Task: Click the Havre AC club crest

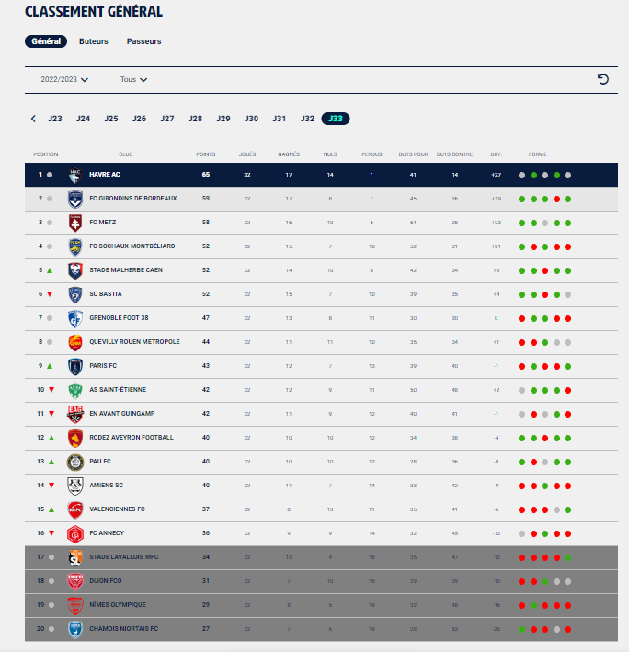Action: (x=75, y=175)
